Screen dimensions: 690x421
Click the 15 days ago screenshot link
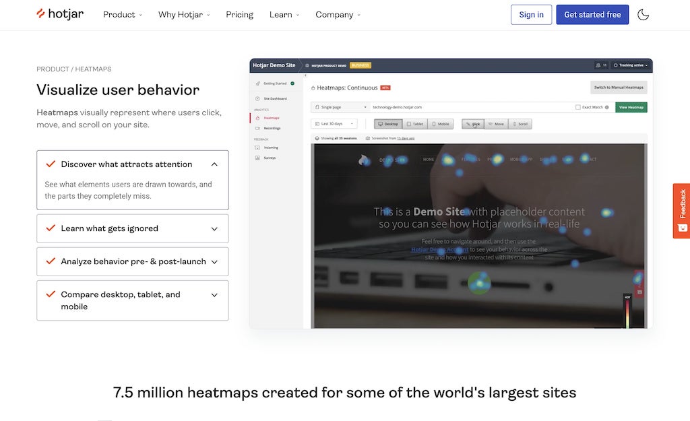(406, 138)
